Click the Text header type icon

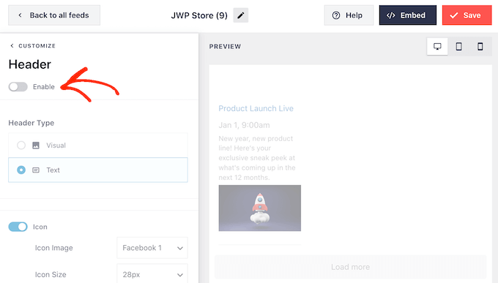(x=36, y=170)
